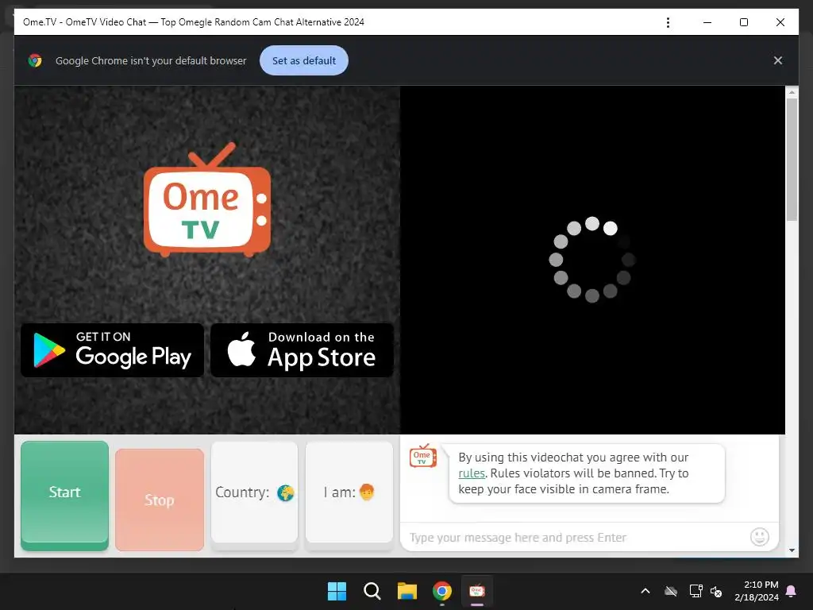The width and height of the screenshot is (813, 610).
Task: Maximize the OmeTV window
Action: [x=743, y=22]
